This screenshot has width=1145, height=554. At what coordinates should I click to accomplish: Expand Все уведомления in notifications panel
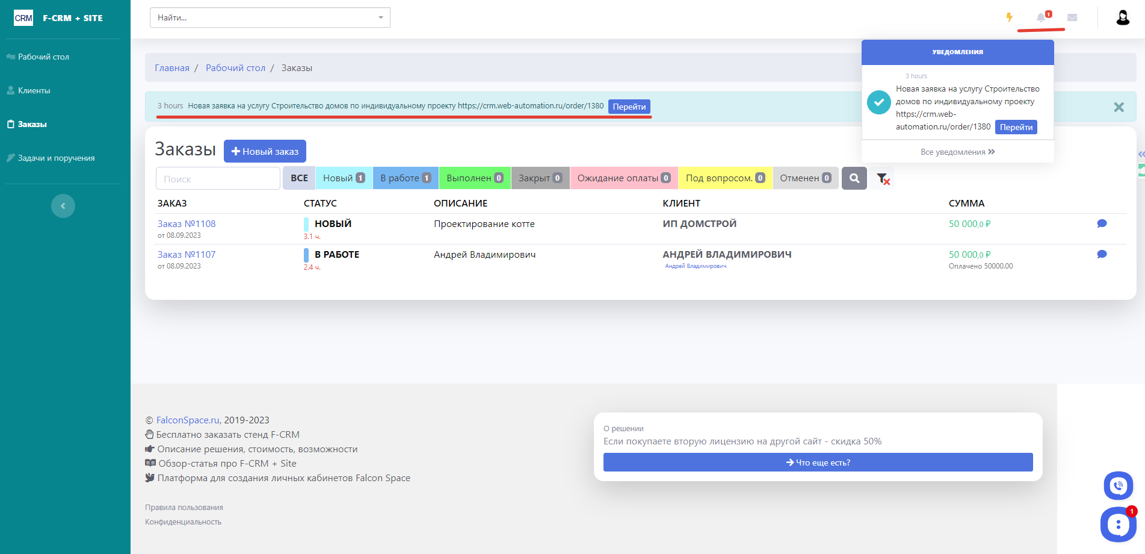957,152
